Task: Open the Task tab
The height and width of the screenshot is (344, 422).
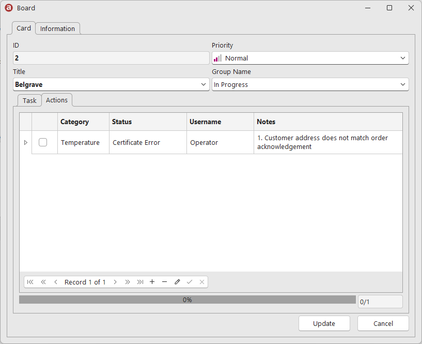Action: (29, 100)
